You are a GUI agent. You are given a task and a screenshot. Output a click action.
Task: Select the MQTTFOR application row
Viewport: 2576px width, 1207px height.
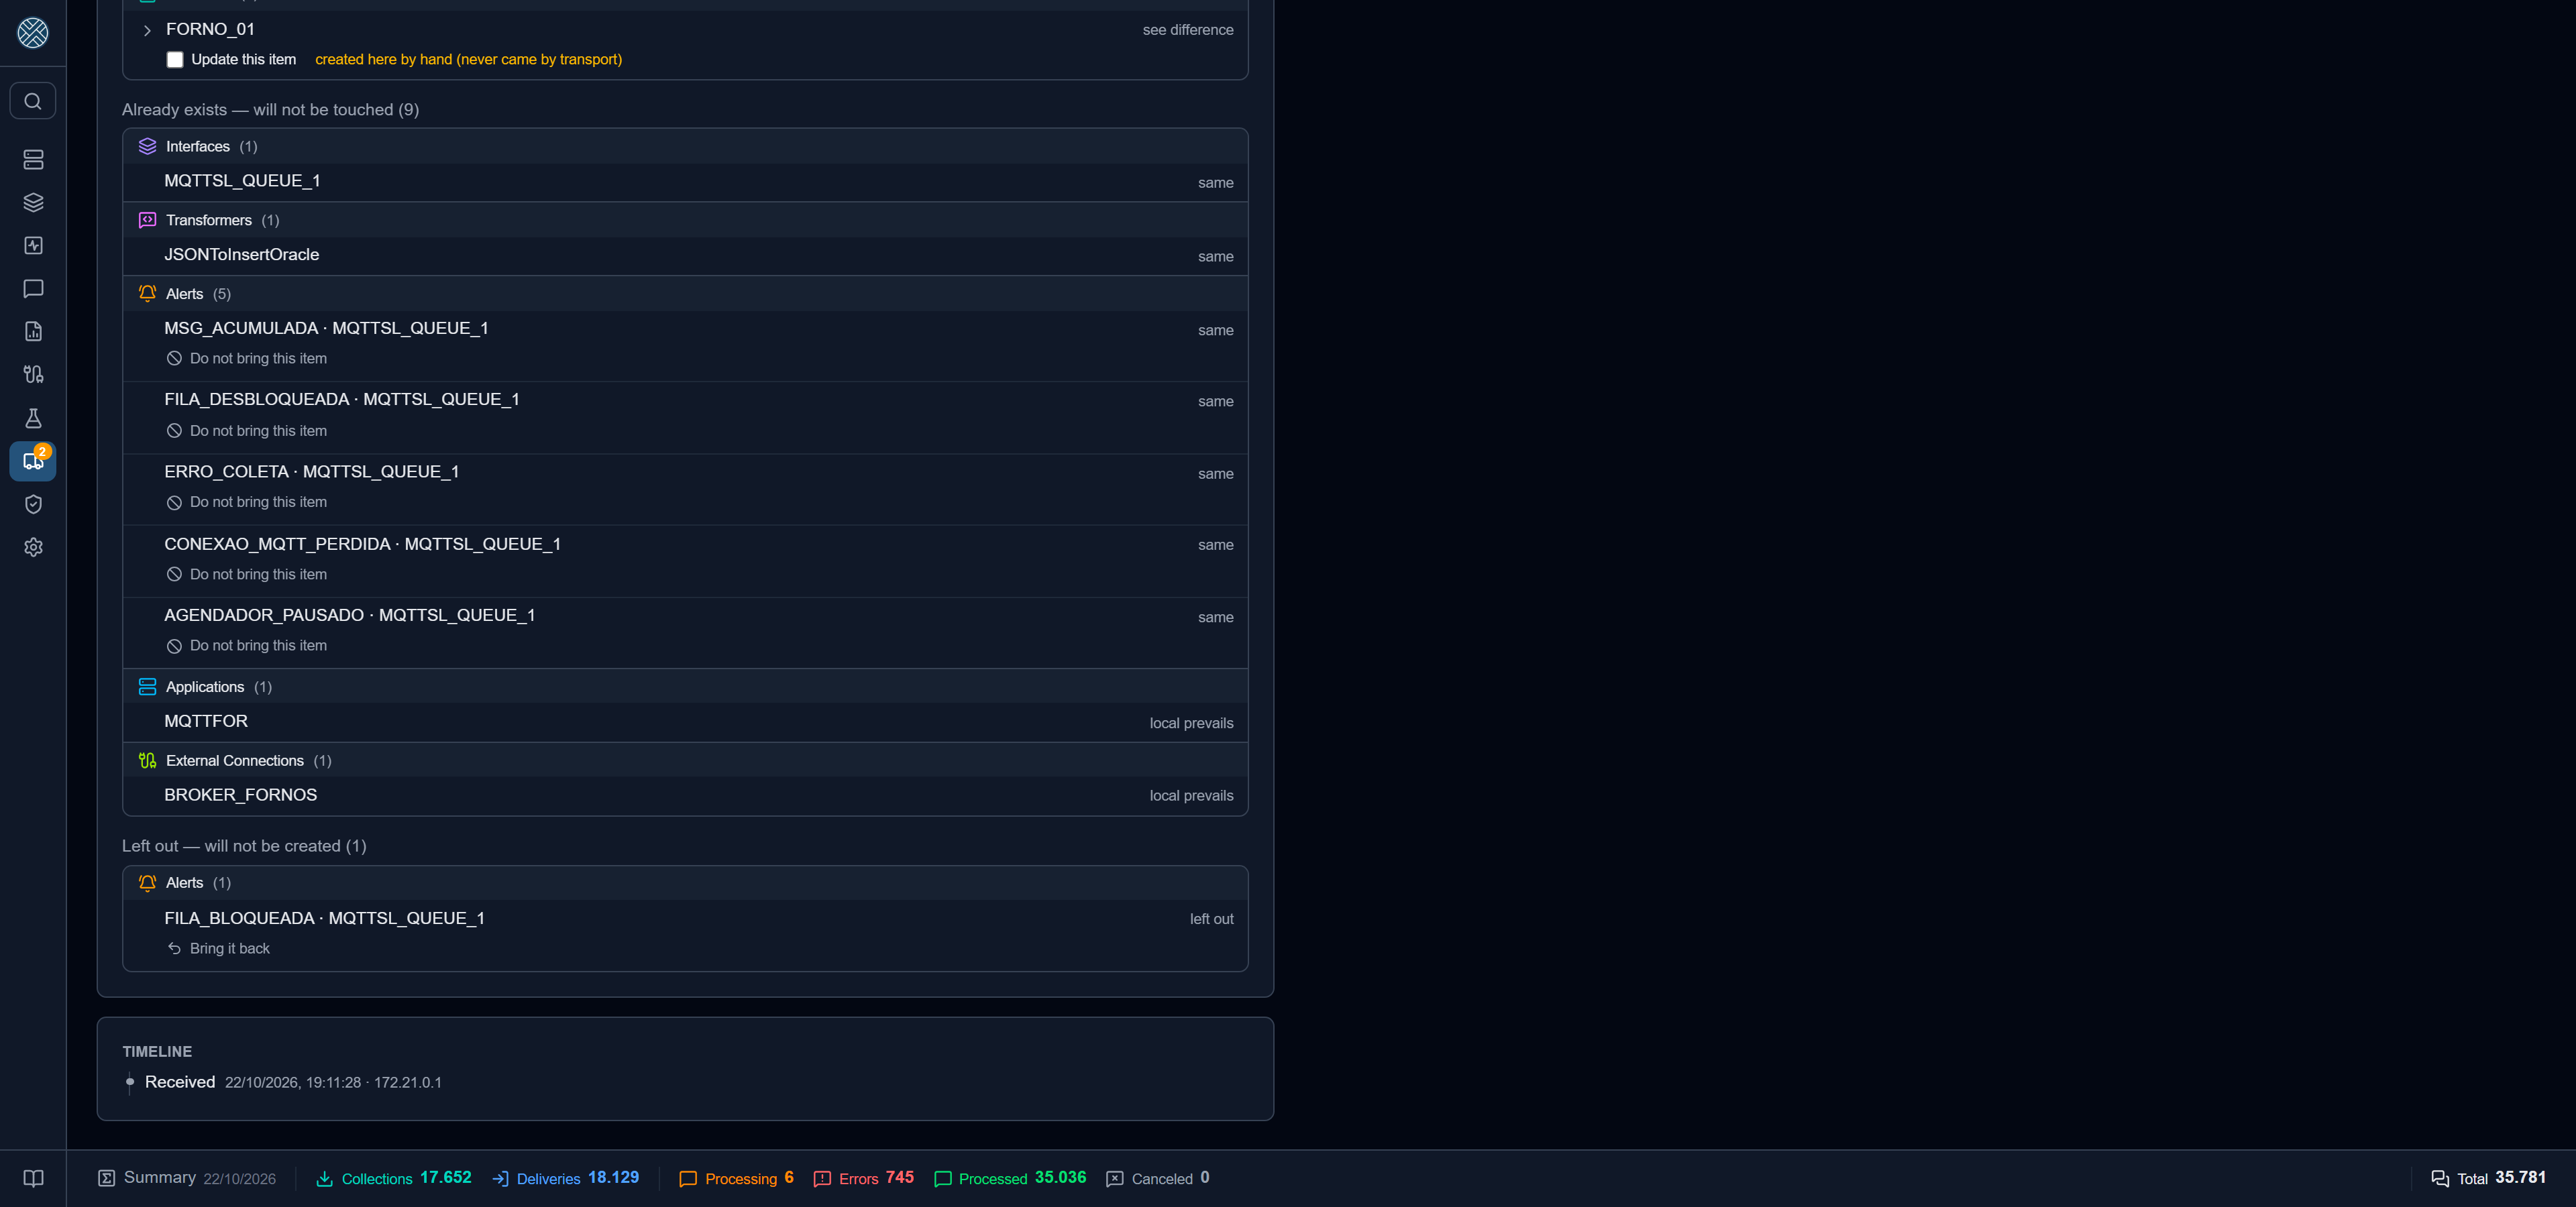pyautogui.click(x=685, y=722)
